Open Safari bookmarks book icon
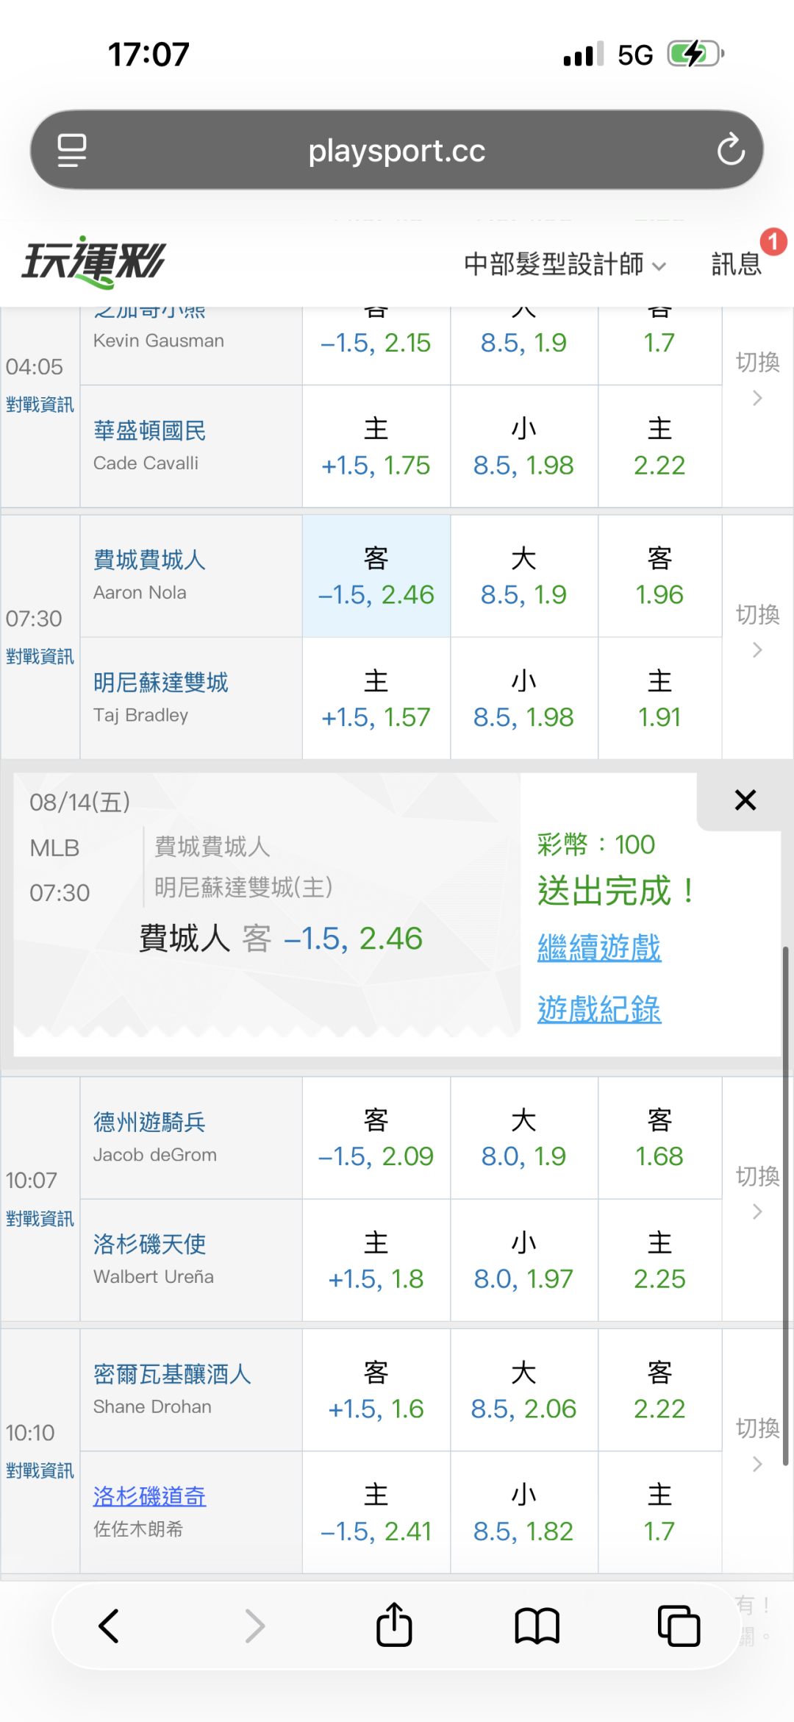 (537, 1626)
